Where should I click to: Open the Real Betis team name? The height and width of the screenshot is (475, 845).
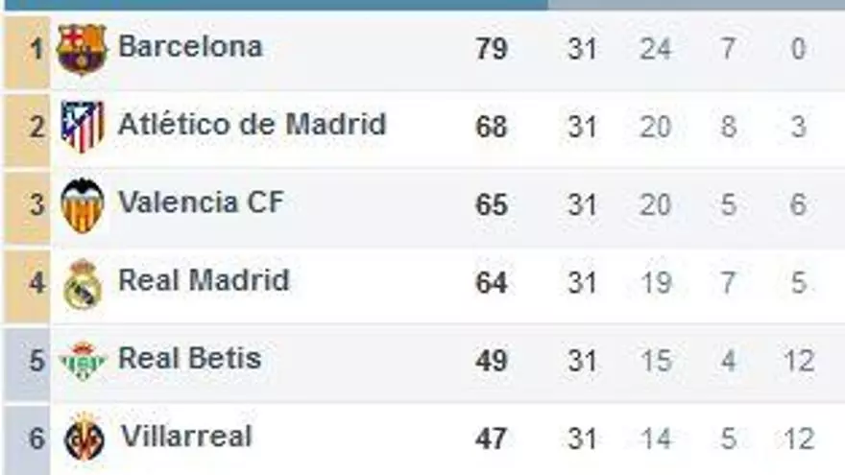click(189, 359)
